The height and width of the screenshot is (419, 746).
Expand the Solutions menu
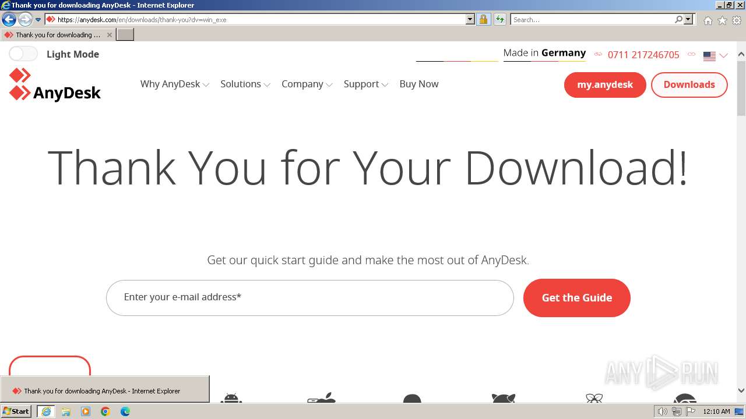245,84
